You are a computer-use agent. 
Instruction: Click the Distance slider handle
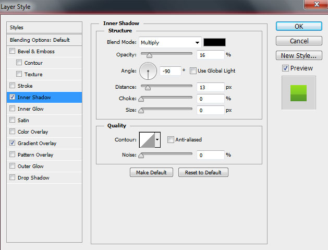pyautogui.click(x=148, y=88)
